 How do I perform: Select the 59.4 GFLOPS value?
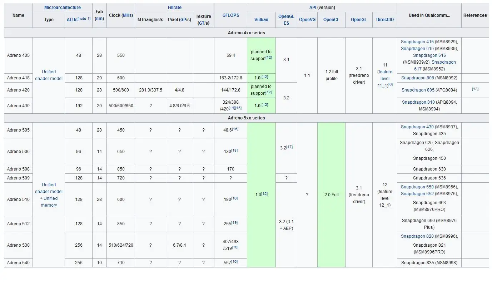coord(231,55)
